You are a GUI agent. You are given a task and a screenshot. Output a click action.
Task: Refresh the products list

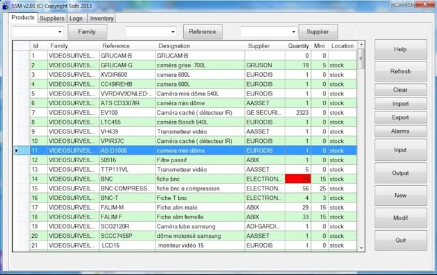click(400, 71)
